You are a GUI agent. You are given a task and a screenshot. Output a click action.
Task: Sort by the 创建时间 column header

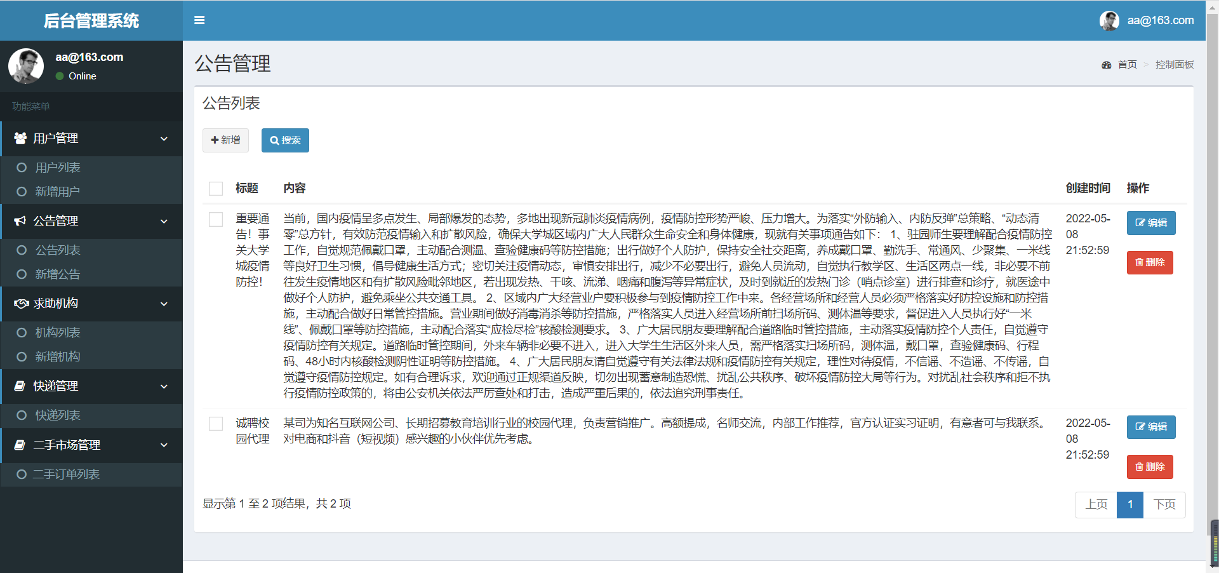pyautogui.click(x=1088, y=188)
